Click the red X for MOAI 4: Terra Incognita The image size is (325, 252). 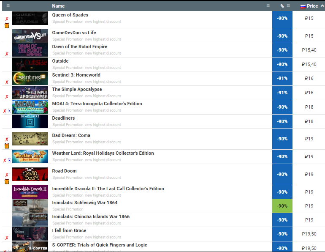point(5,111)
